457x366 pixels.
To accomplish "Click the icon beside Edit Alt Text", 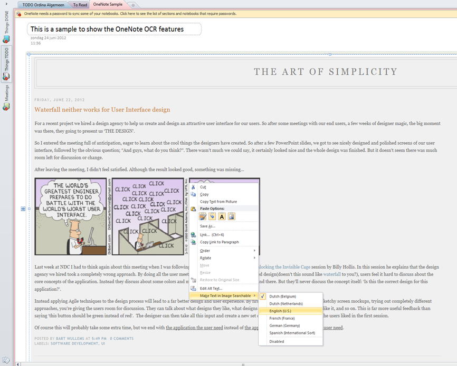I will tap(193, 288).
